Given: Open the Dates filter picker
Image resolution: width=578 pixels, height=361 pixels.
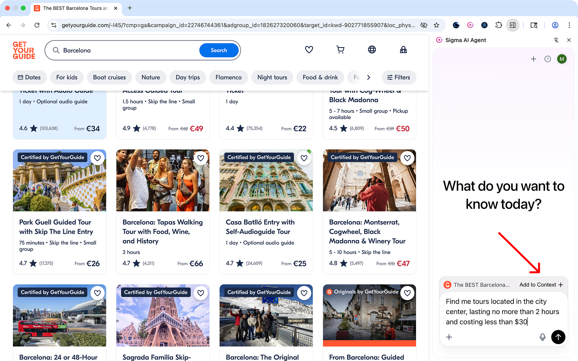Looking at the screenshot, I should [29, 77].
